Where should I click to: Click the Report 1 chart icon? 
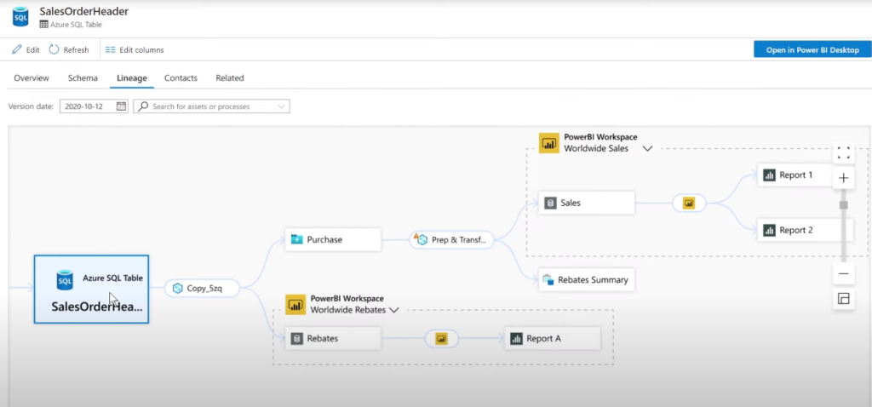[x=770, y=175]
